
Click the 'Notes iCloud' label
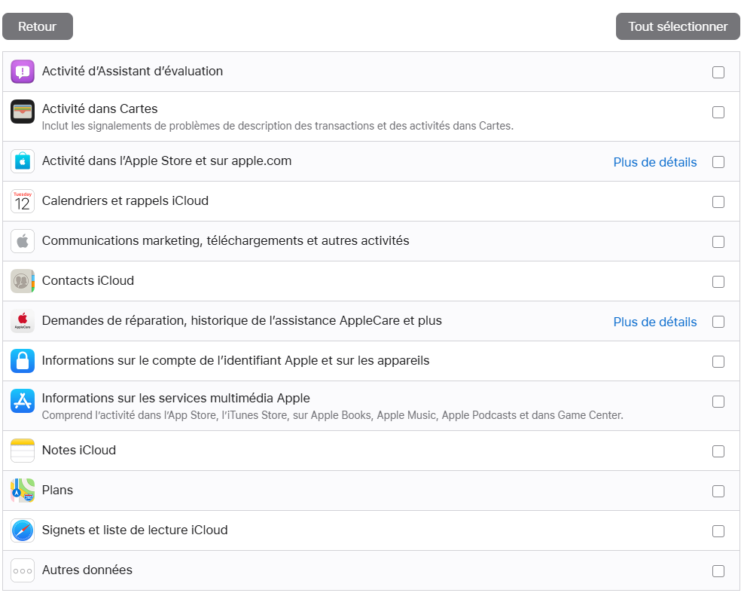[x=79, y=450]
